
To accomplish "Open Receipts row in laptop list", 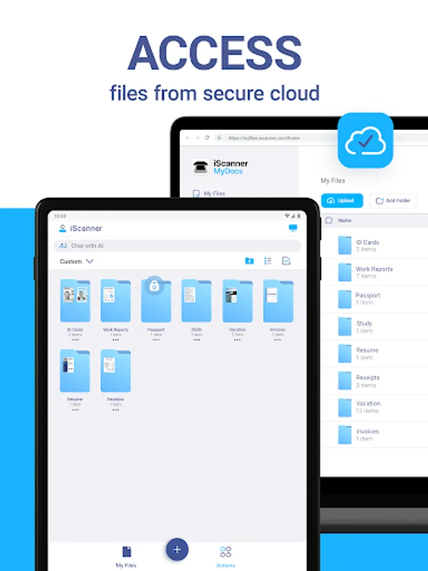I will click(375, 381).
